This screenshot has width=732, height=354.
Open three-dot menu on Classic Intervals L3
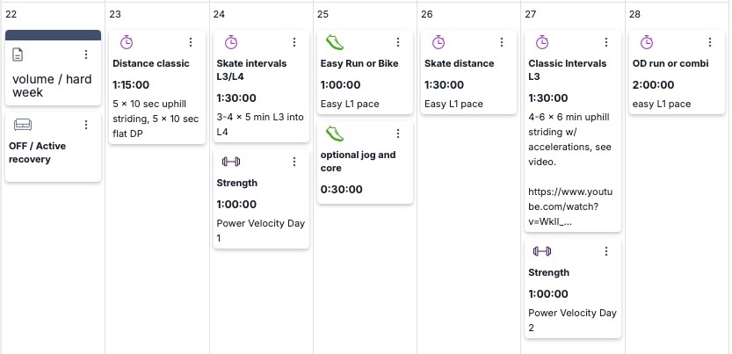(606, 42)
